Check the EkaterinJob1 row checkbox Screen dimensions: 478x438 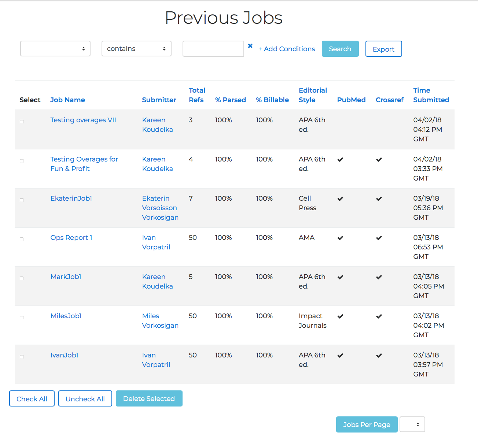click(x=22, y=200)
